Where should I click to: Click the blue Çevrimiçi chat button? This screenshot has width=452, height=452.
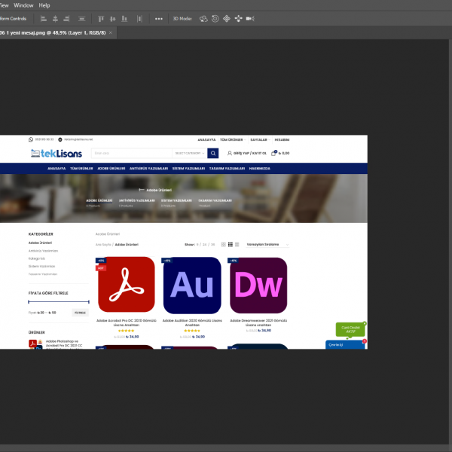click(345, 345)
